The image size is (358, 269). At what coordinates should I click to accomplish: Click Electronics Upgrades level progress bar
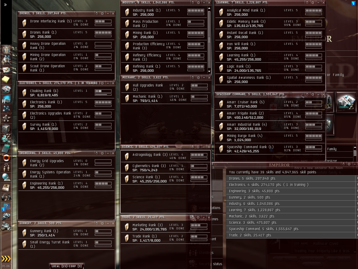pos(103,113)
